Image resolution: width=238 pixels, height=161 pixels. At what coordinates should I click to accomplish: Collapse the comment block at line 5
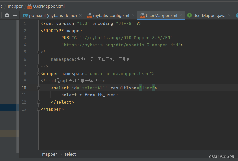[x=38, y=52]
